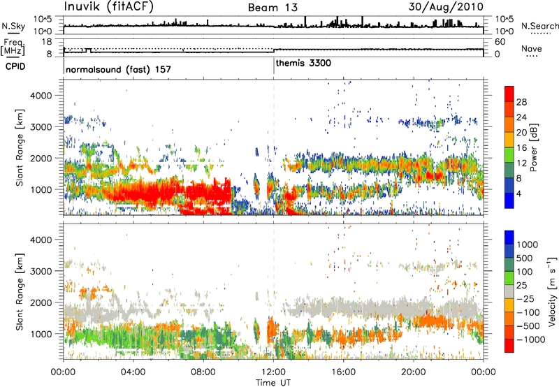
Task: Click '12:00' on the time axis
Action: tap(273, 372)
